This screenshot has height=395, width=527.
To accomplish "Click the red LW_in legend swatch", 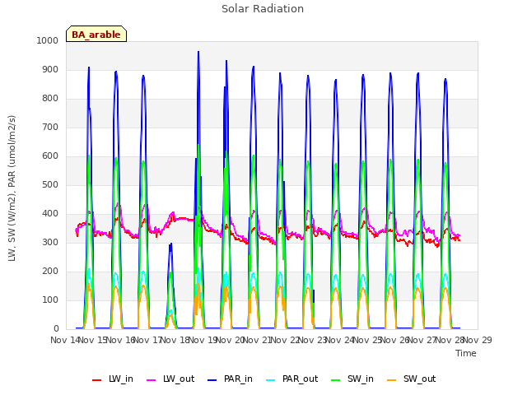I will click(x=97, y=380).
